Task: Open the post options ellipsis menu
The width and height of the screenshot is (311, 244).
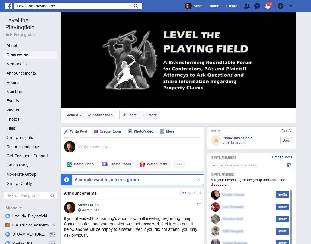Action: 199,204
